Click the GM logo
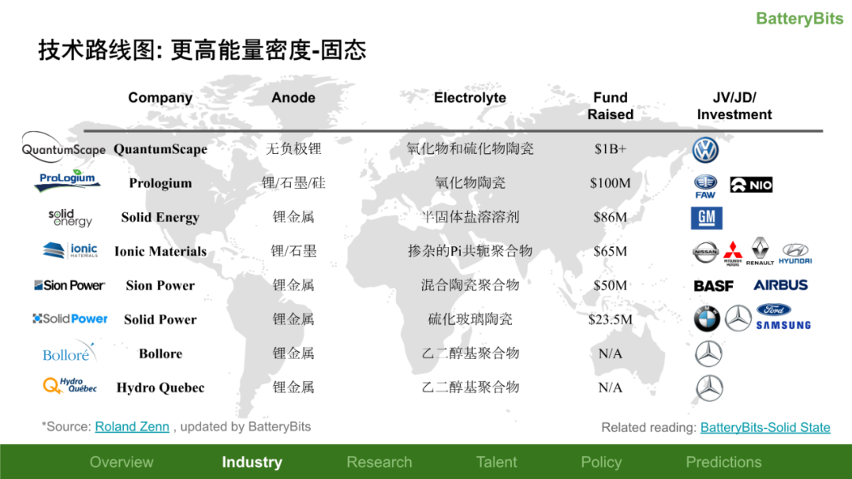 (x=706, y=218)
